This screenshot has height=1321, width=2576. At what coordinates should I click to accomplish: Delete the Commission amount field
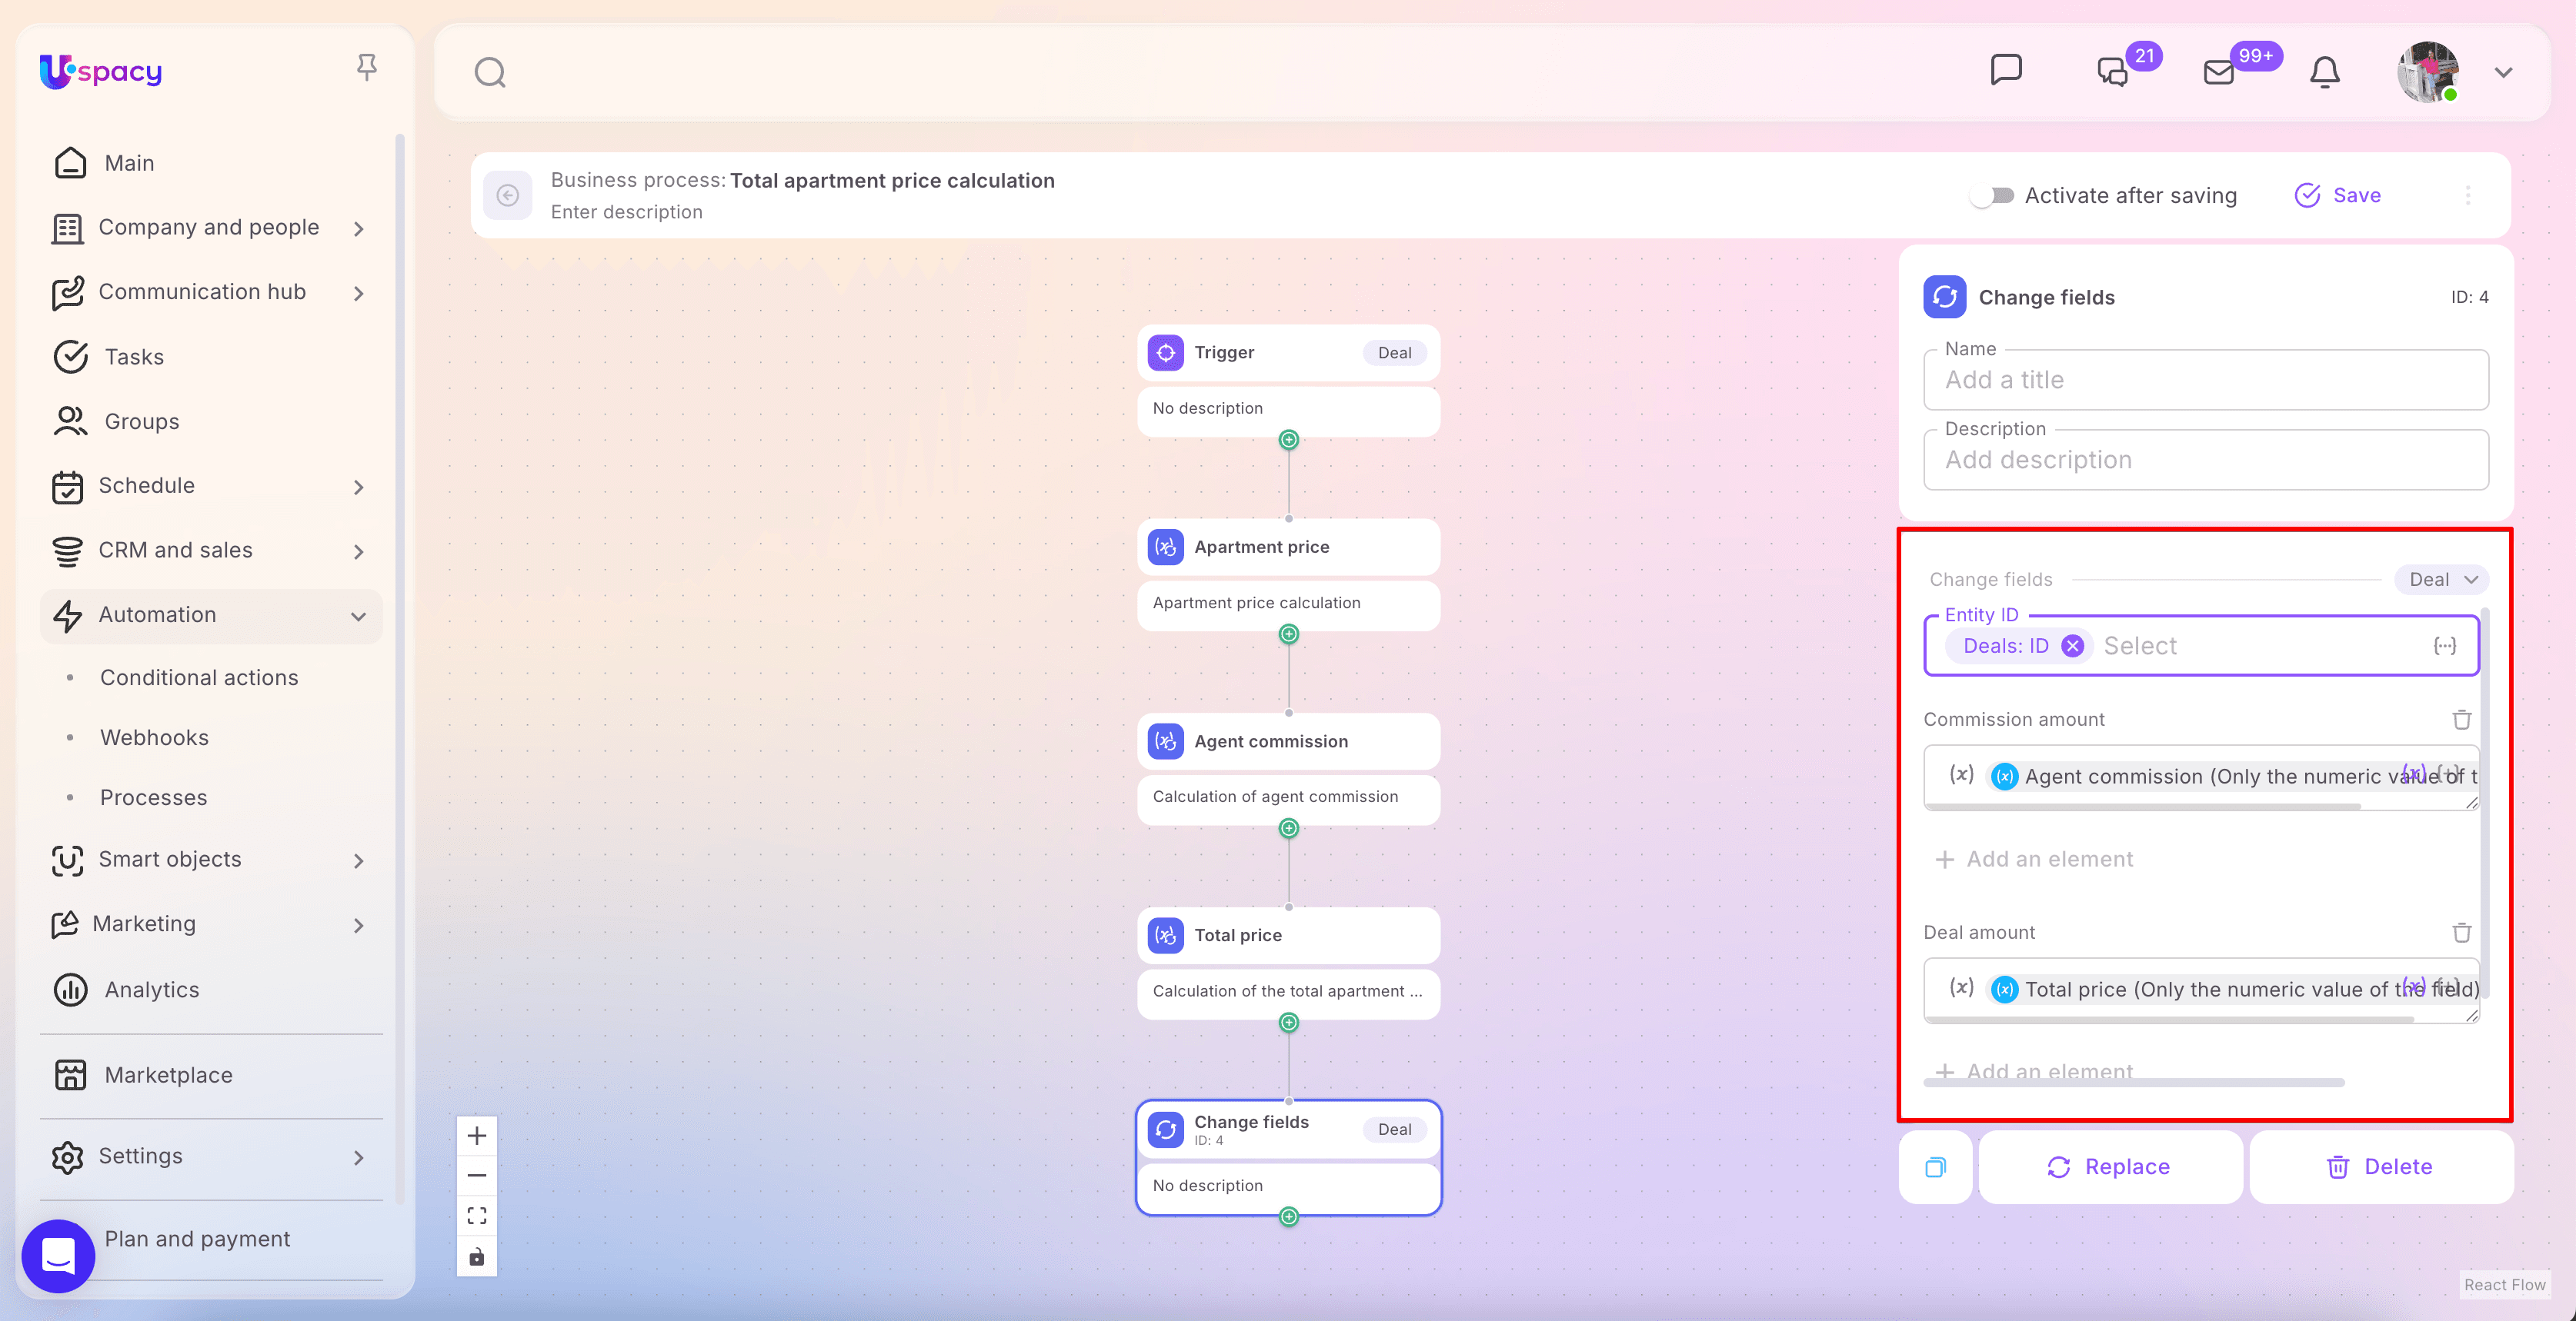point(2462,720)
